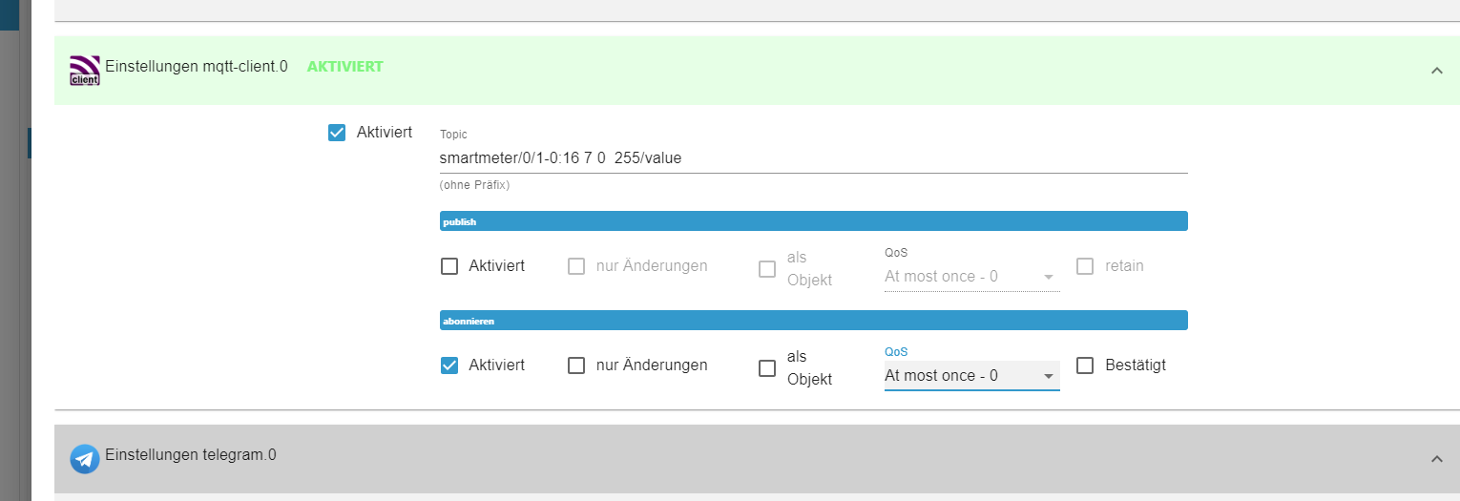
Task: Click the mqtt-client adapter icon
Action: coord(85,70)
